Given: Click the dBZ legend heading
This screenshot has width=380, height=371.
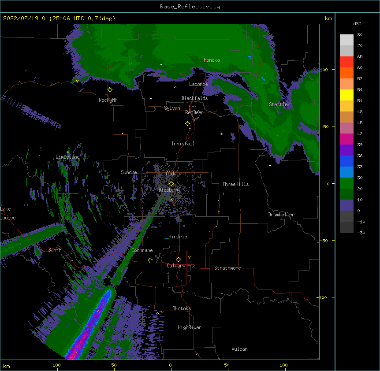Looking at the screenshot, I should coord(357,23).
